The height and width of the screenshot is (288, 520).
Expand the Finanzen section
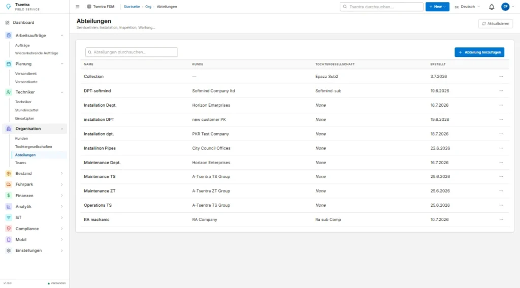pos(61,196)
